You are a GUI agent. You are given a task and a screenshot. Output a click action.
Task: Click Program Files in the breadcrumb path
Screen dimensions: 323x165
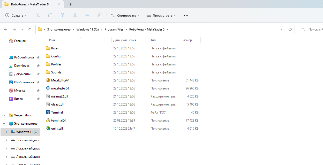(114, 29)
